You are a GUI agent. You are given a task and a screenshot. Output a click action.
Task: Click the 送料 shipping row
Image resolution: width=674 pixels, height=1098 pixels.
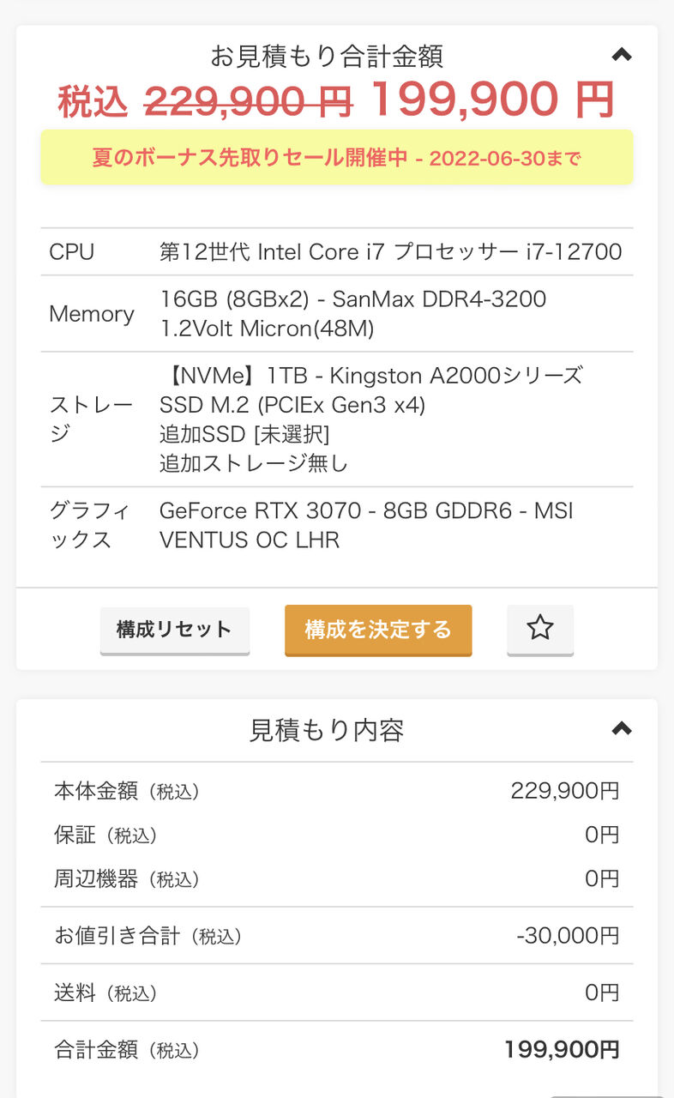coord(336,993)
